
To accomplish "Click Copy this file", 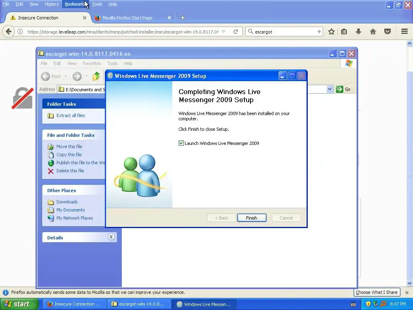I will coord(69,155).
